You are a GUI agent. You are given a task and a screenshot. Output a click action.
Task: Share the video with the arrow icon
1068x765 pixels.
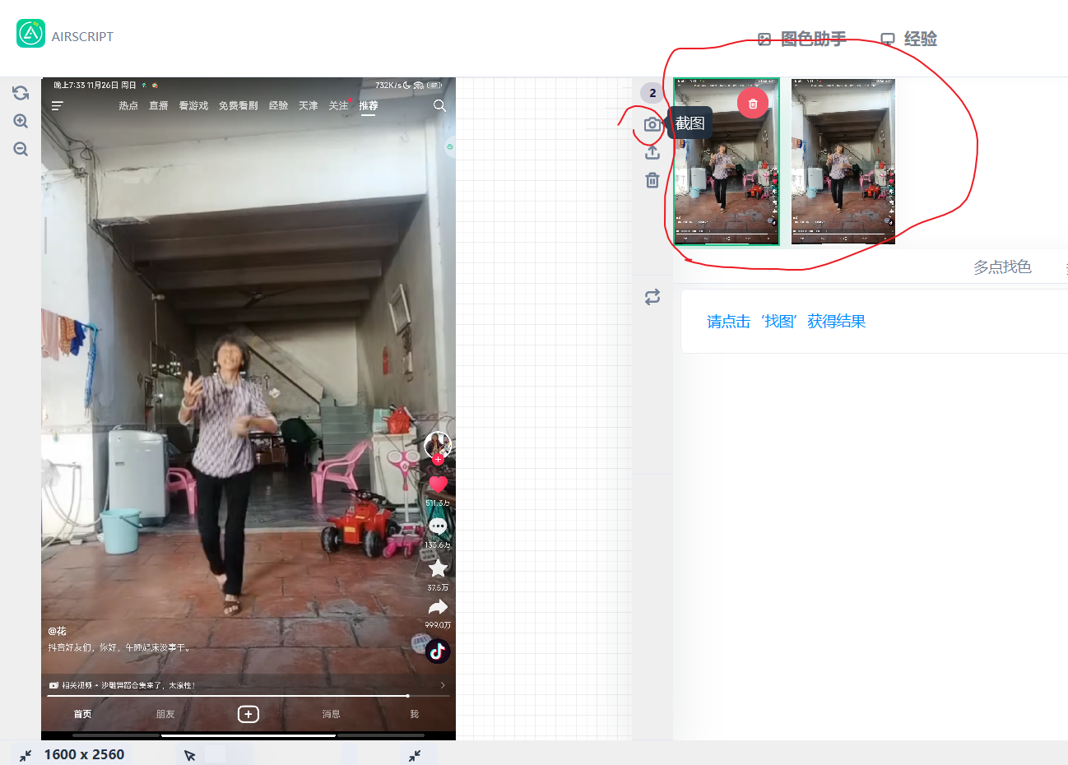click(x=438, y=607)
